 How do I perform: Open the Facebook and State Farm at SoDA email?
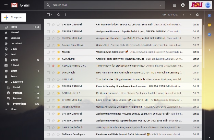click(x=123, y=135)
